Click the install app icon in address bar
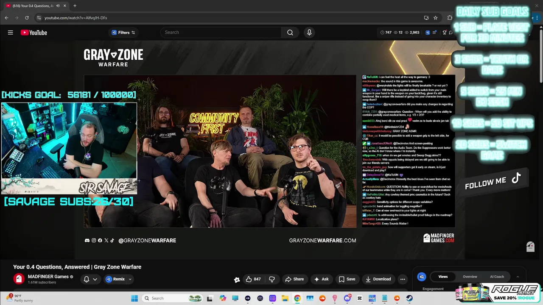Image resolution: width=543 pixels, height=305 pixels. 426,18
